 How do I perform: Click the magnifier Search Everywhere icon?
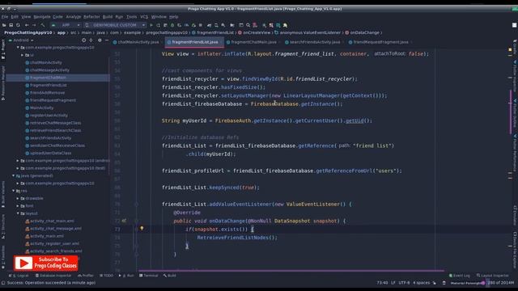248,25
